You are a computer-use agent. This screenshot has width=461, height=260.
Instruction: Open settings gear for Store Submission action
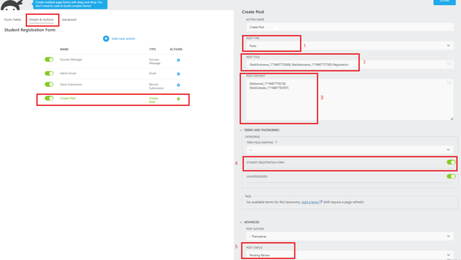[x=179, y=85]
